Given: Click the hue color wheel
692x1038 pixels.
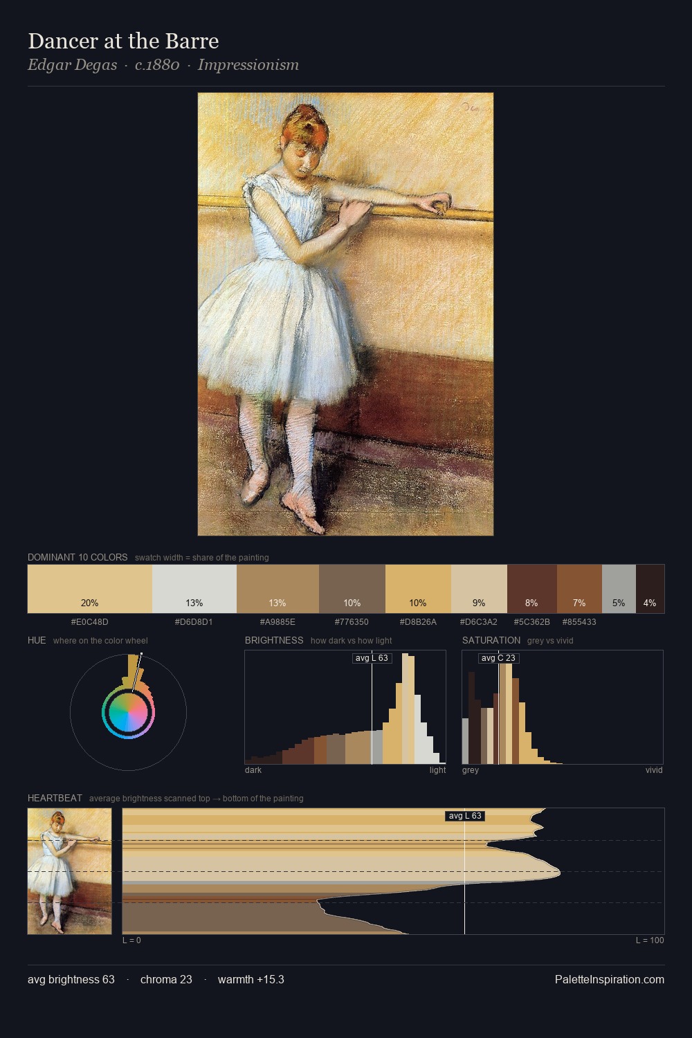Looking at the screenshot, I should click(128, 713).
